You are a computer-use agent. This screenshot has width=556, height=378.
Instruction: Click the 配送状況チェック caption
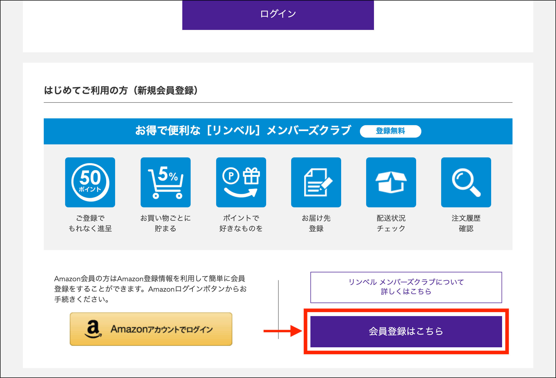391,223
